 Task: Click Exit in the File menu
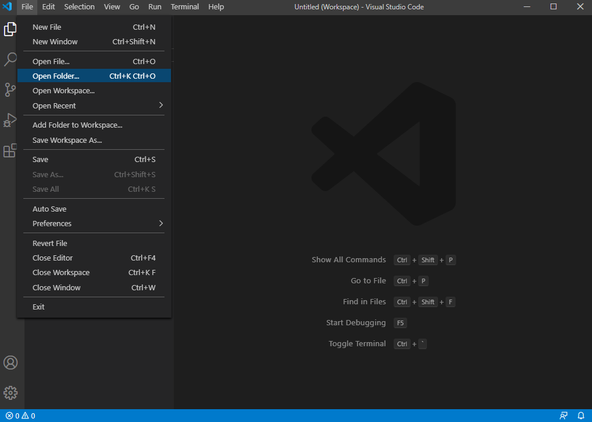tap(94, 307)
